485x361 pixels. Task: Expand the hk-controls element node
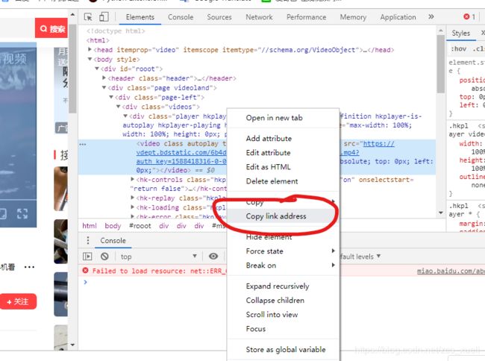click(132, 179)
